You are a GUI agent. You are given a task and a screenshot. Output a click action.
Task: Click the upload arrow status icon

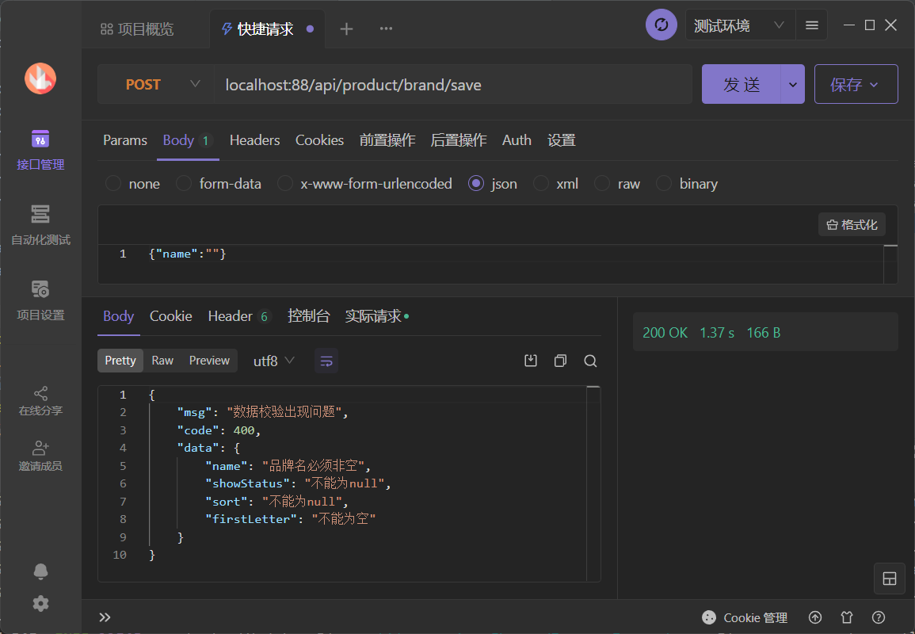(815, 617)
